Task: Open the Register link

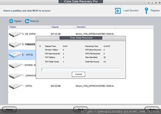Action: 155,10
